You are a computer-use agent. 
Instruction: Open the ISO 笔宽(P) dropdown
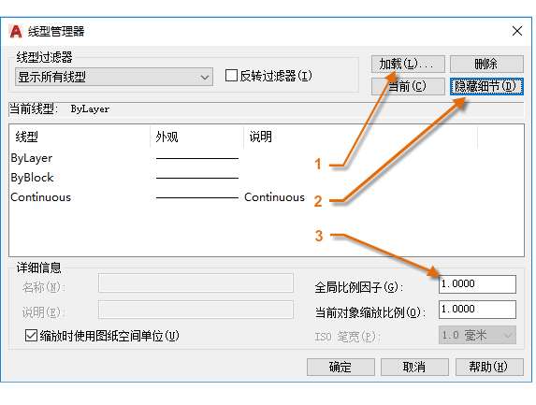pos(477,335)
